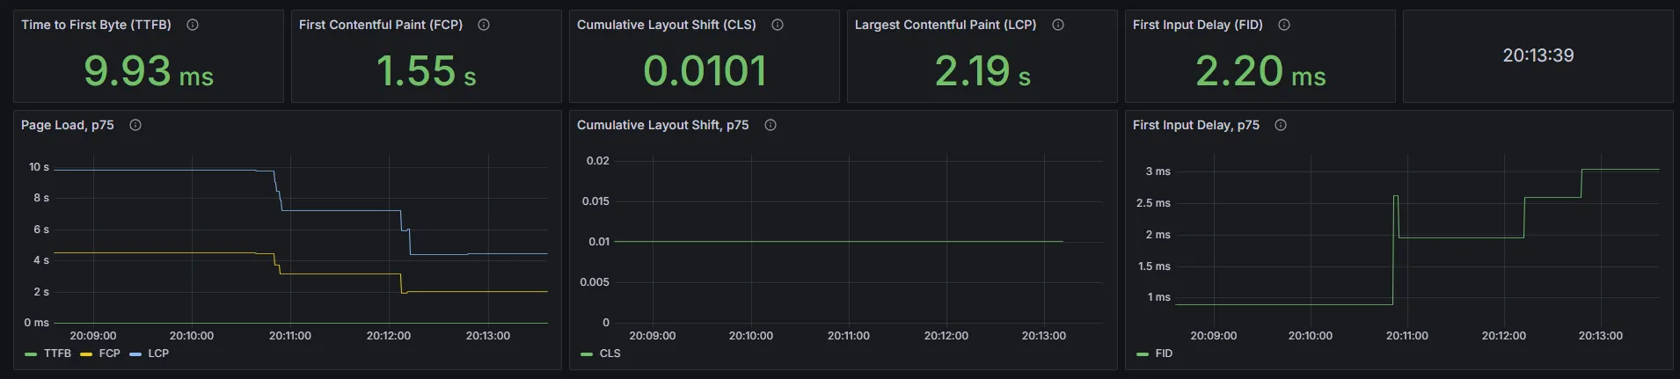
Task: Show info for the Cumulative Layout Shift (CLS) stat
Action: click(778, 25)
